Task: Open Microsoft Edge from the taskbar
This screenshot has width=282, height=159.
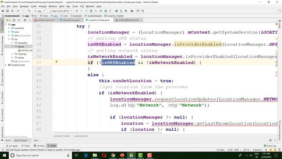Action: coord(86,155)
